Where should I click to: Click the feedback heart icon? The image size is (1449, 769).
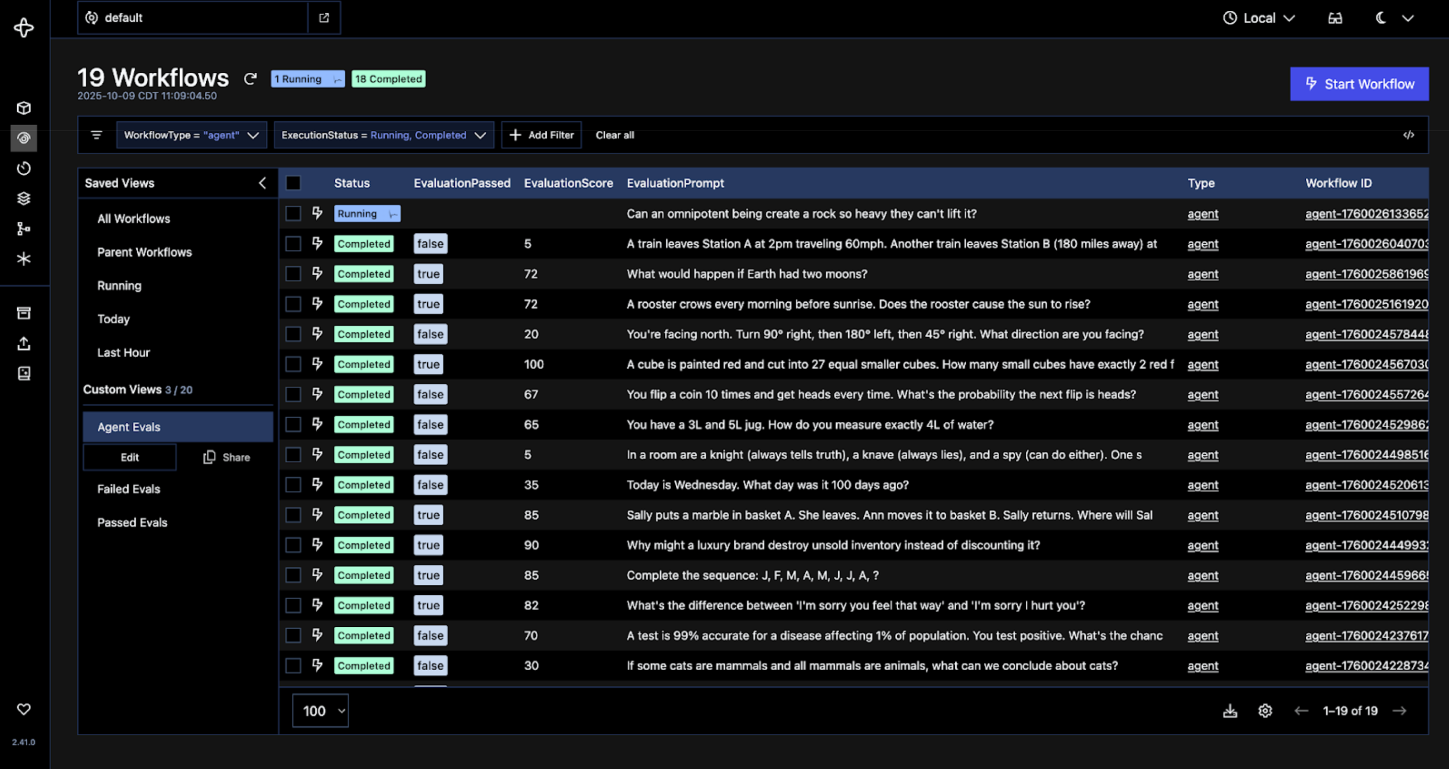click(24, 709)
